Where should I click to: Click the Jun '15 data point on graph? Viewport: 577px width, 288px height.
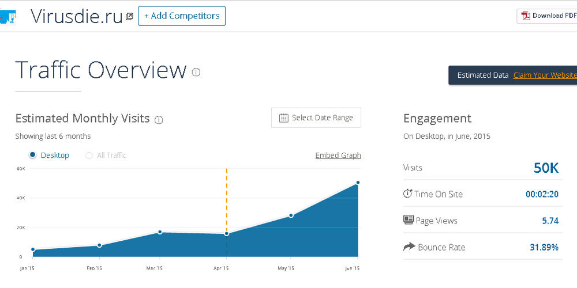pyautogui.click(x=358, y=183)
